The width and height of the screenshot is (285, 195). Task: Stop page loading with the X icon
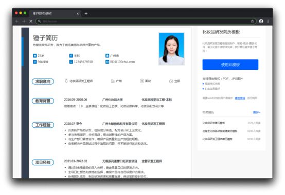pyautogui.click(x=31, y=21)
